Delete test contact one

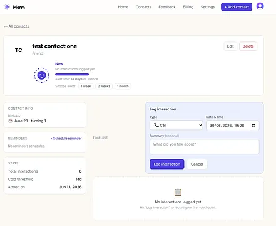tap(248, 46)
